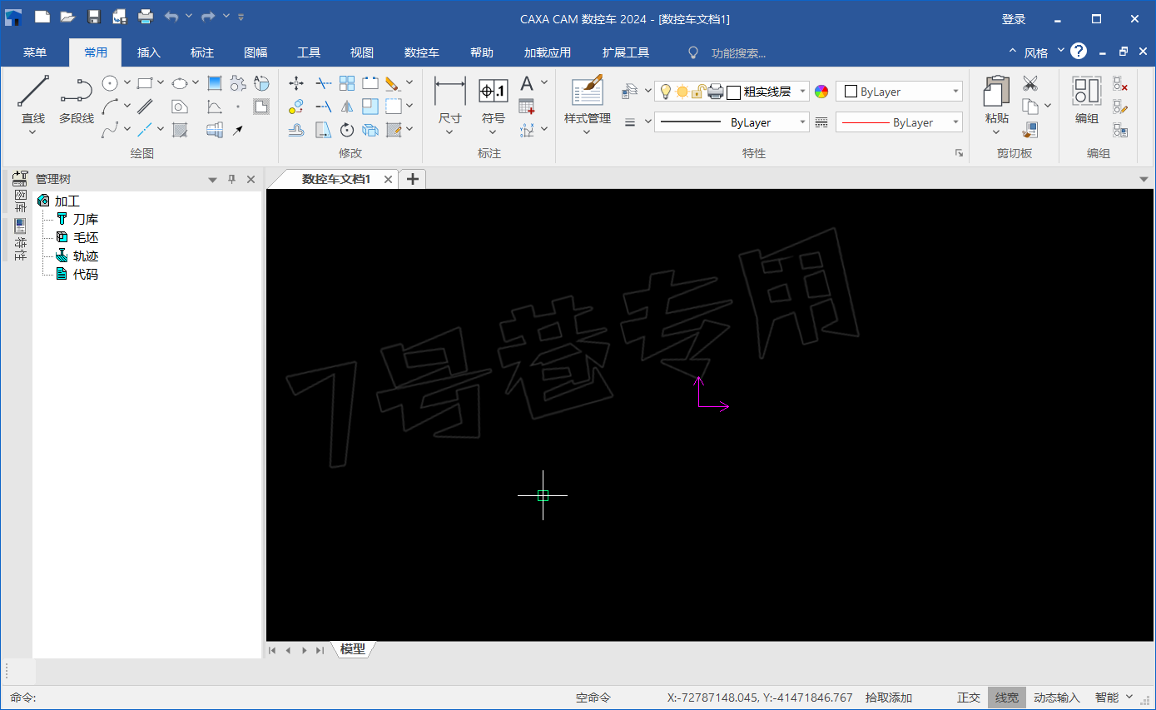Expand the 尺寸 dimension dropdown arrow
The width and height of the screenshot is (1156, 710).
449,132
